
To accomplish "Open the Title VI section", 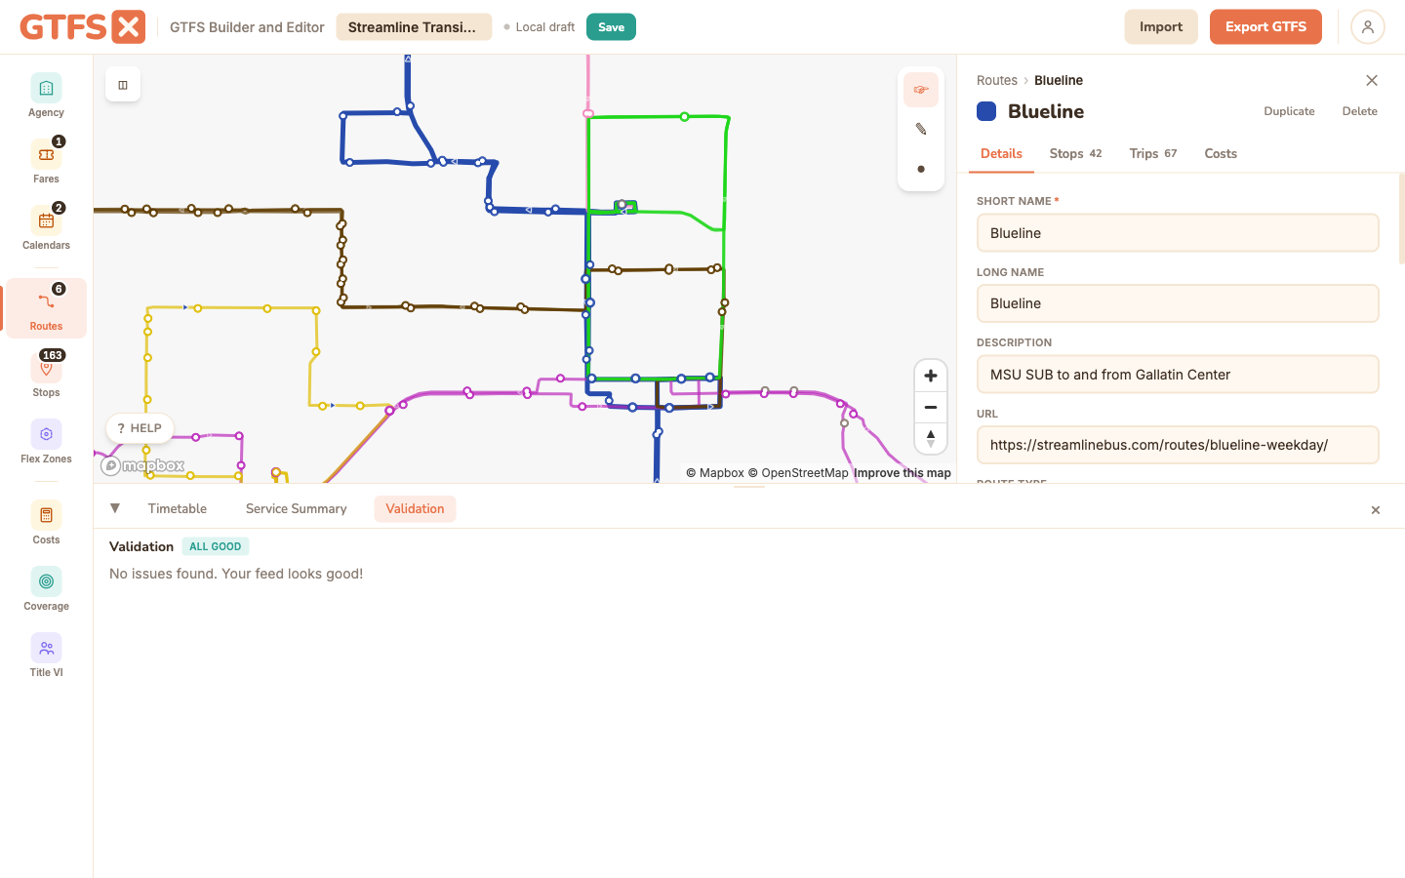I will pyautogui.click(x=46, y=656).
